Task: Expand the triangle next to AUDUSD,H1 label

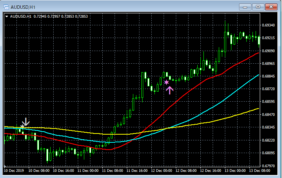Action: pyautogui.click(x=7, y=16)
